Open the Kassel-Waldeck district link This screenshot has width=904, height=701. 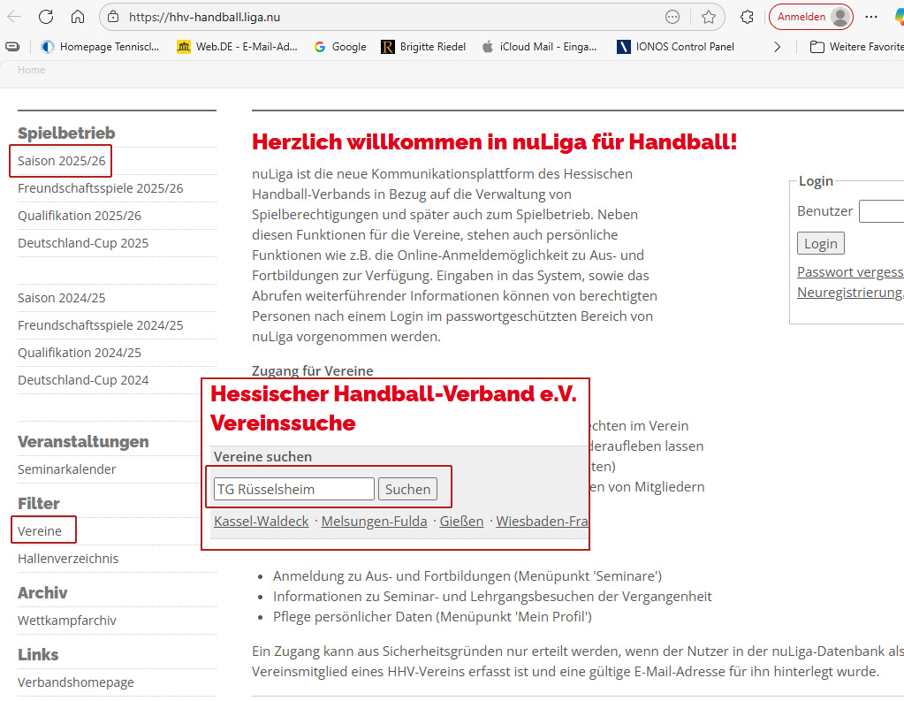tap(261, 522)
